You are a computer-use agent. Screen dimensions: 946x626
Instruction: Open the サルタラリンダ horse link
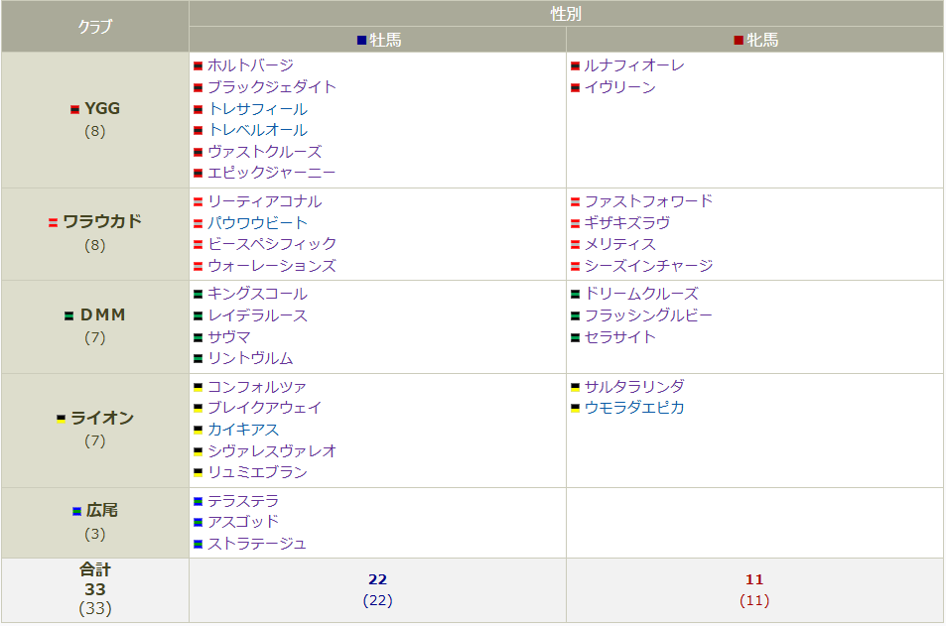(x=634, y=386)
